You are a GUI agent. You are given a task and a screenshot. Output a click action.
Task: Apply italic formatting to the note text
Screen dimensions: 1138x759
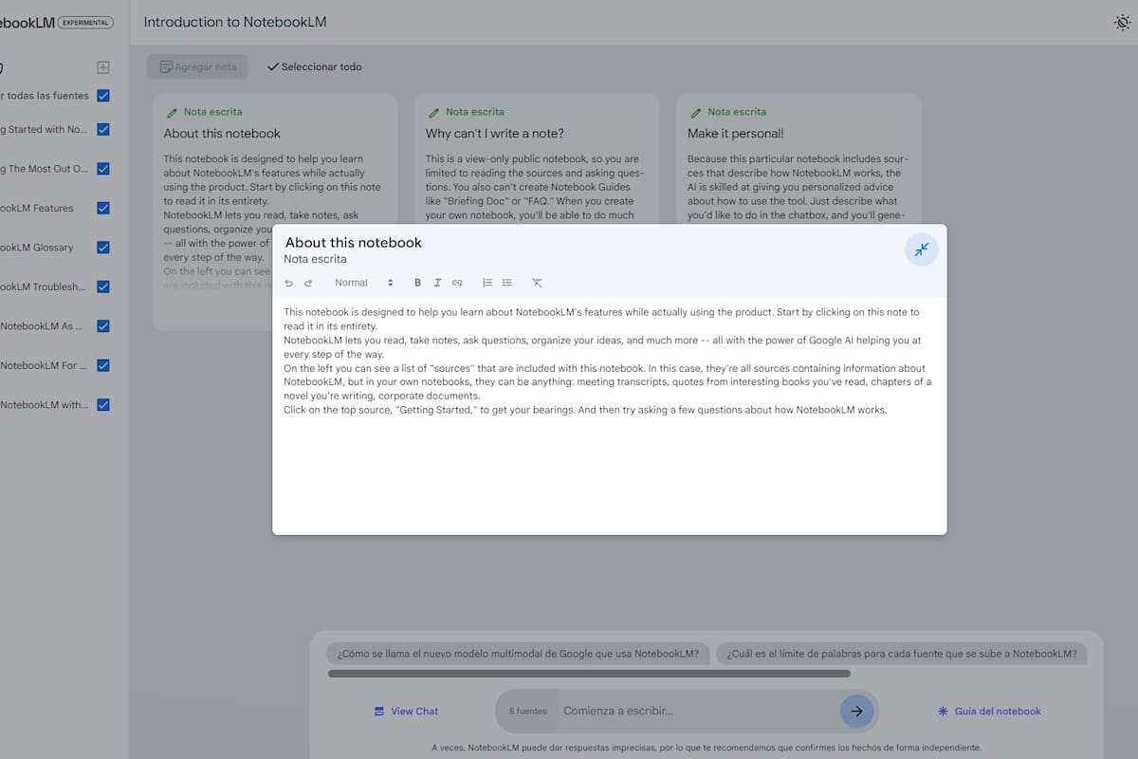pyautogui.click(x=437, y=282)
